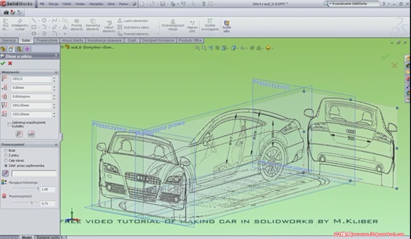
Task: Open Szybkie przyciągania dropdown arrow
Action: pyautogui.click(x=210, y=34)
